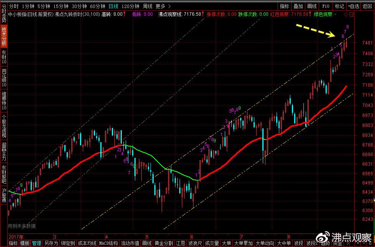Viewport: 375px width, 247px height.
Task: Click the 绿色观察 readout
Action: point(325,14)
